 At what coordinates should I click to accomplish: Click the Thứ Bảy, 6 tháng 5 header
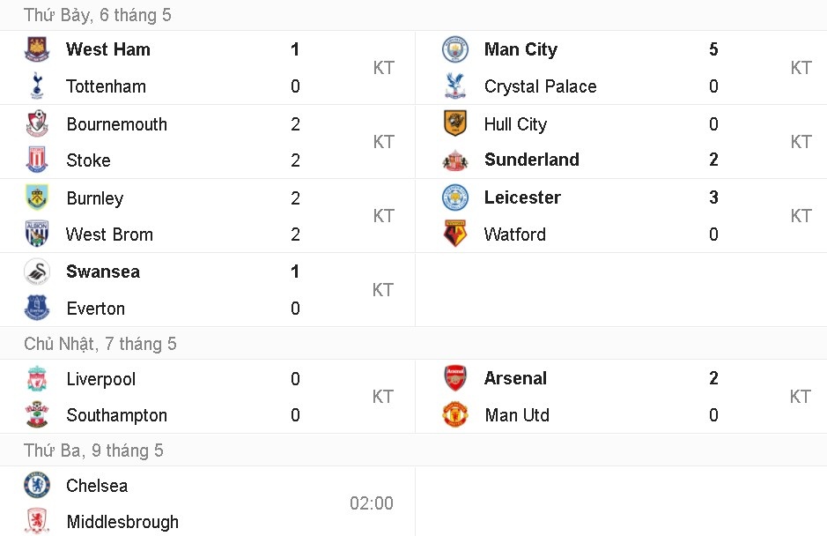pyautogui.click(x=98, y=15)
